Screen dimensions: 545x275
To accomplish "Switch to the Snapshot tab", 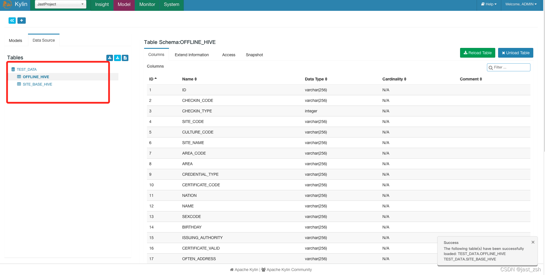I will (254, 55).
